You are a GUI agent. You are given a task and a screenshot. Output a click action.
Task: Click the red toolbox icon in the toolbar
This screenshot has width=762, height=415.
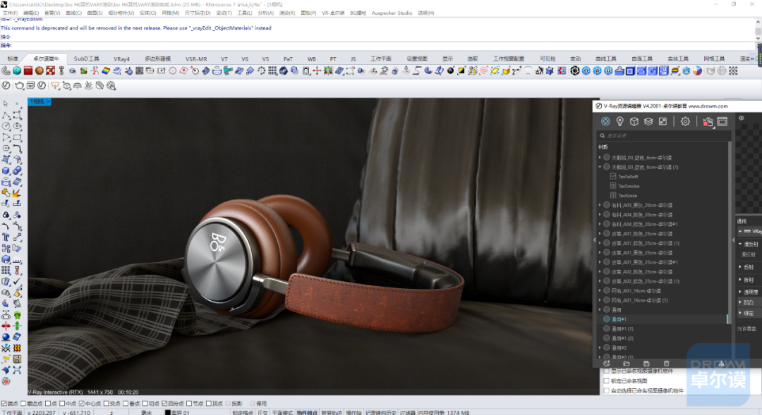pyautogui.click(x=28, y=71)
